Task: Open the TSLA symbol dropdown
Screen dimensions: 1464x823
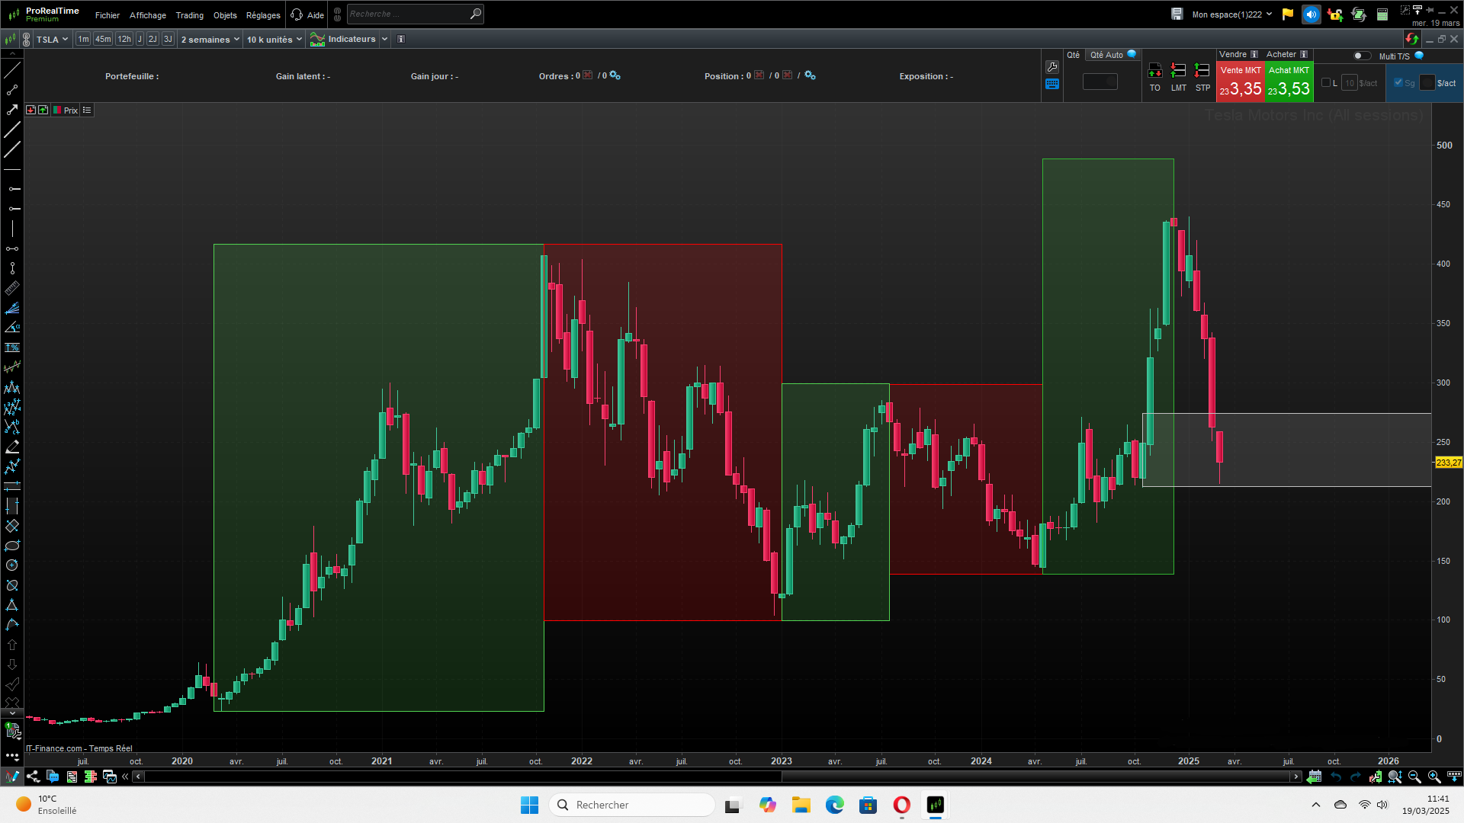Action: [x=52, y=39]
